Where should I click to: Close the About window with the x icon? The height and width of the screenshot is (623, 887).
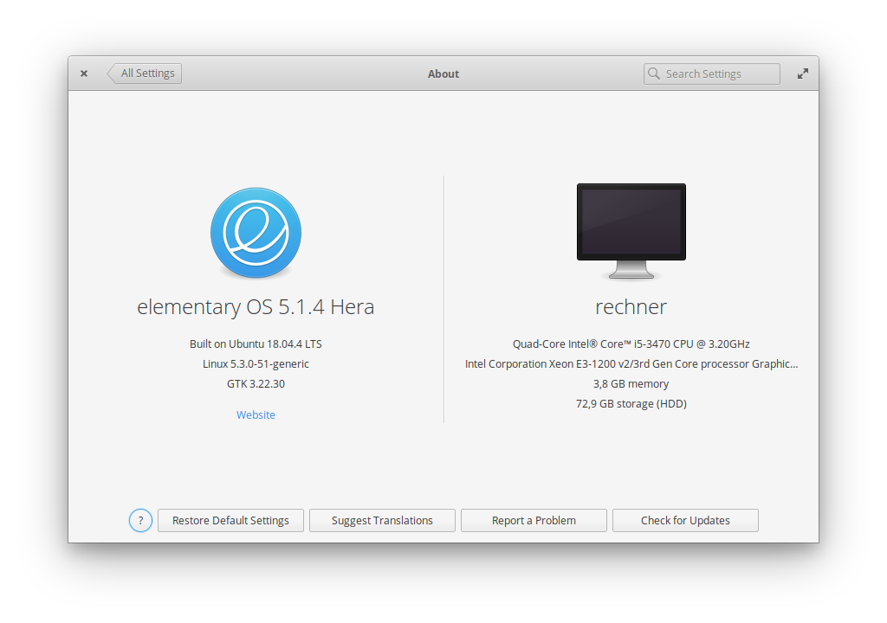(x=84, y=74)
